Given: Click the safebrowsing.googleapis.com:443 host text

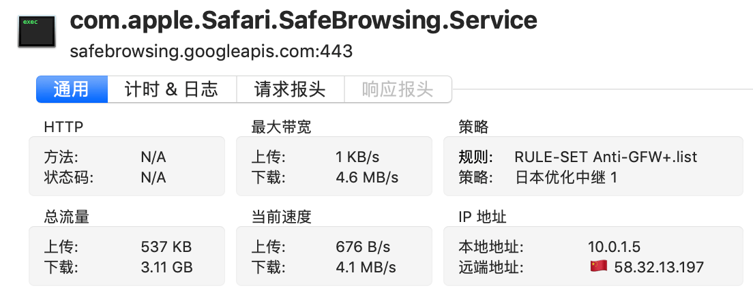Looking at the screenshot, I should [211, 51].
